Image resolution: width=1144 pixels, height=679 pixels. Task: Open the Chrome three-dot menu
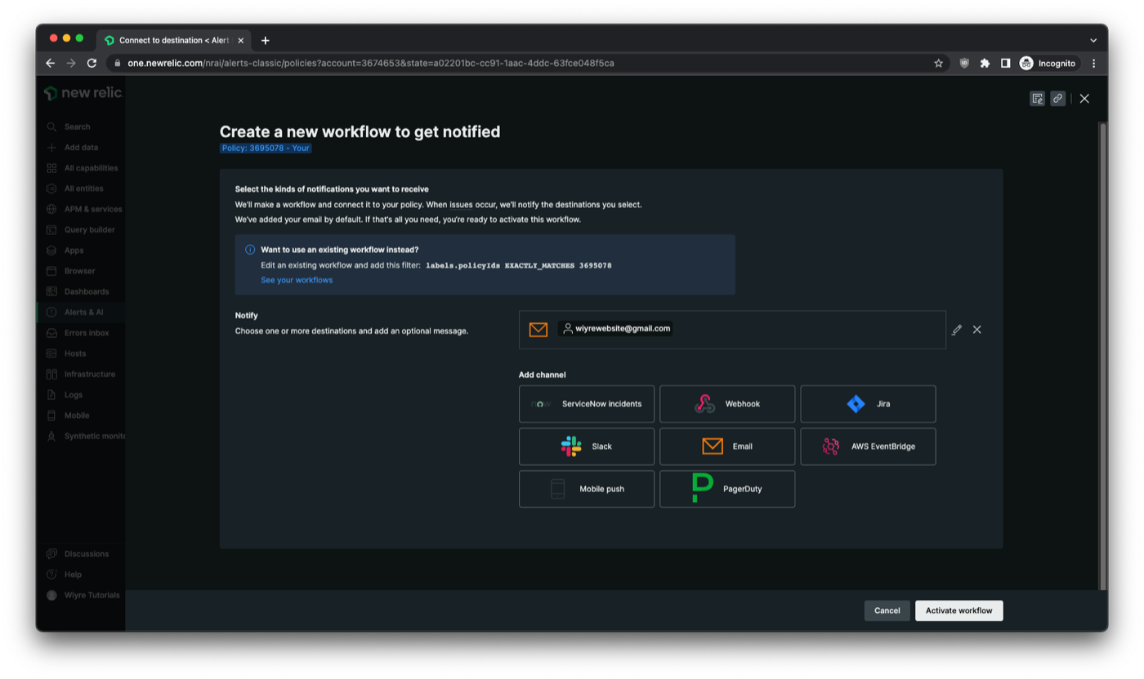tap(1093, 63)
